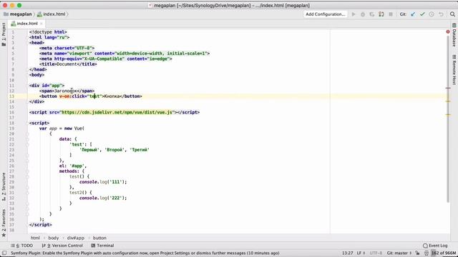
Task: Click the editor vertical scrollbar
Action: point(448,119)
